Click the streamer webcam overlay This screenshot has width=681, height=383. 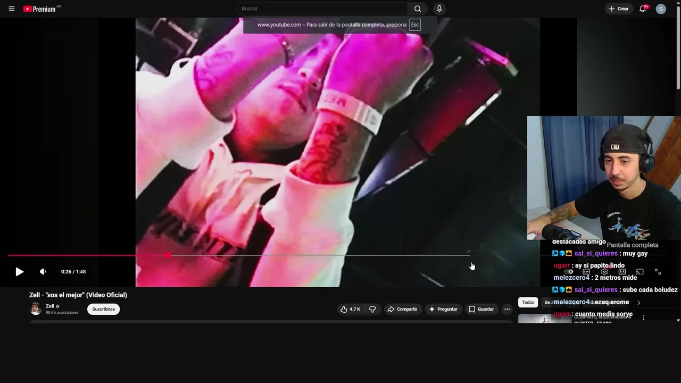pyautogui.click(x=604, y=178)
